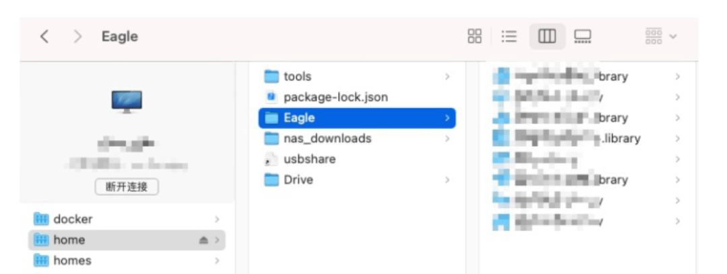Image resolution: width=727 pixels, height=274 pixels.
Task: Click the Eagle title in the toolbar
Action: (120, 36)
